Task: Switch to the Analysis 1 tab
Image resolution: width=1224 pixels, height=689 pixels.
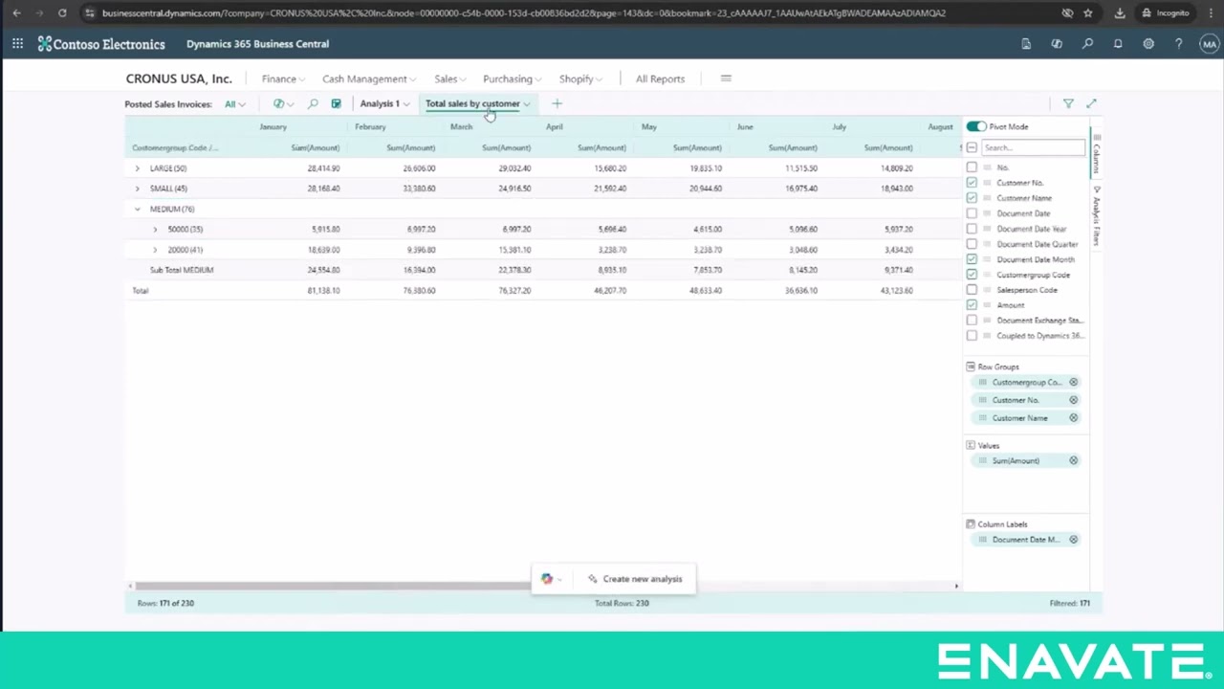Action: (x=384, y=103)
